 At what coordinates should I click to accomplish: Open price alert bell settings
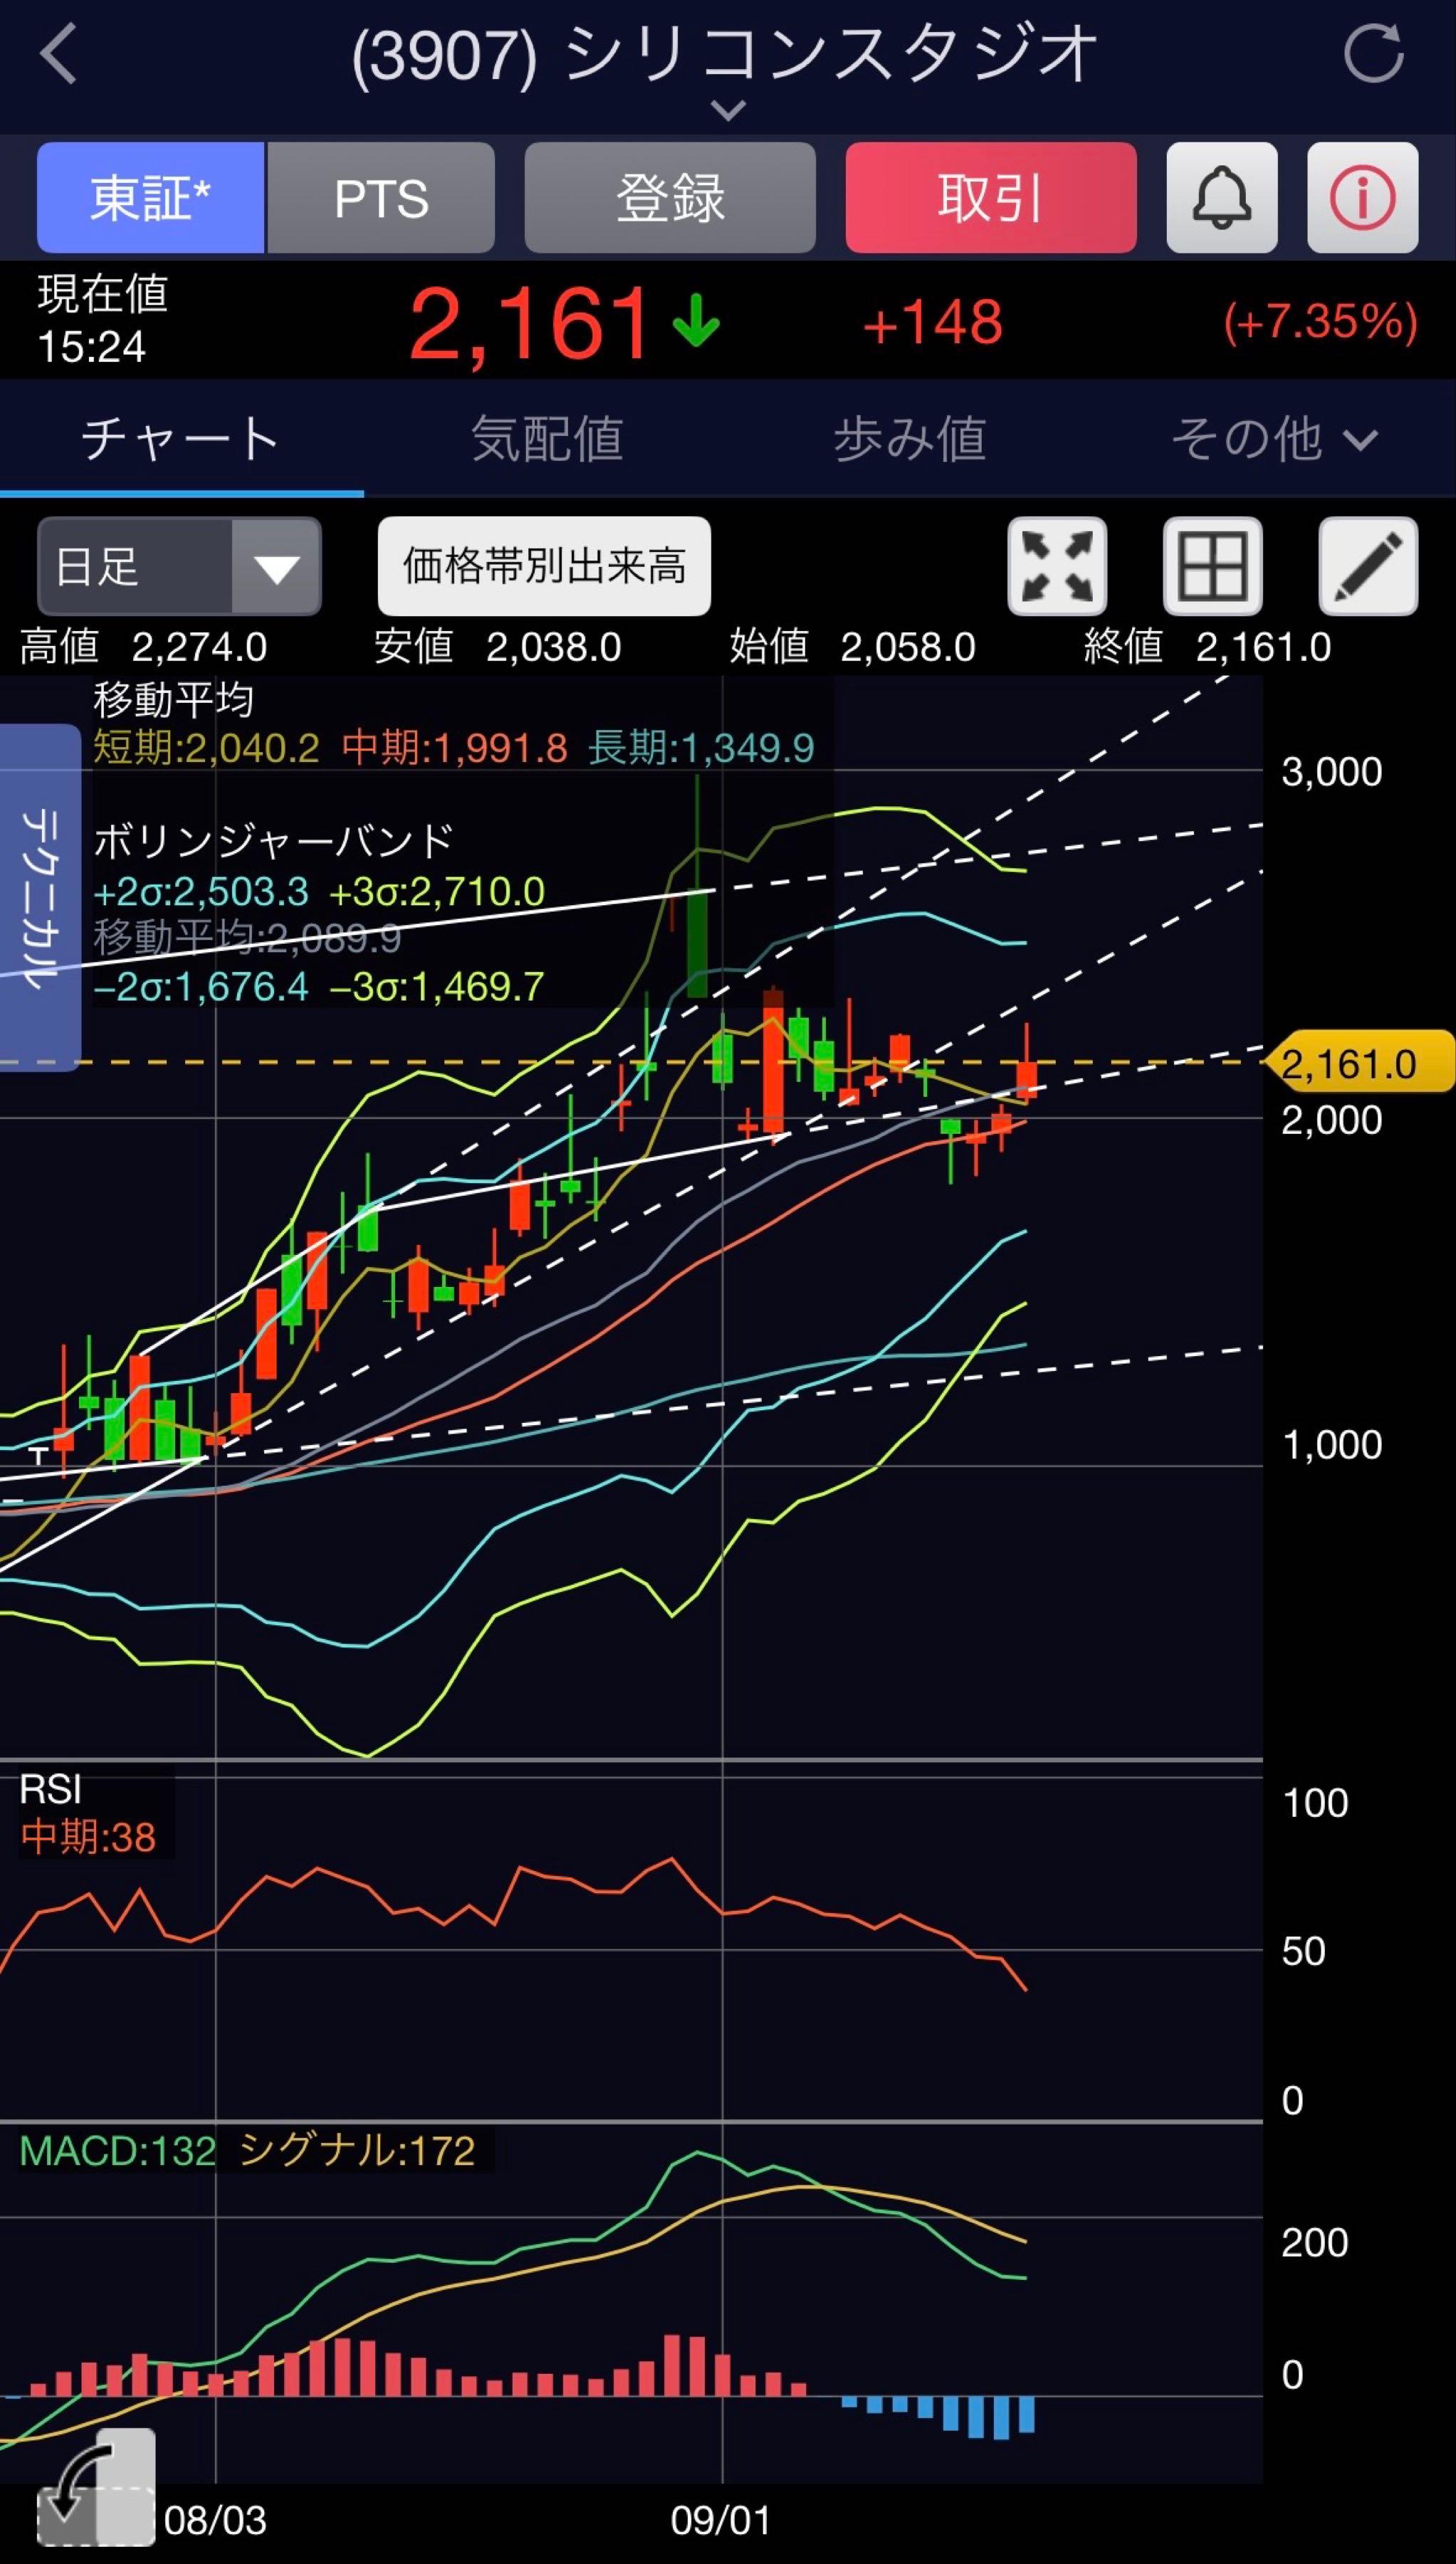(1221, 197)
